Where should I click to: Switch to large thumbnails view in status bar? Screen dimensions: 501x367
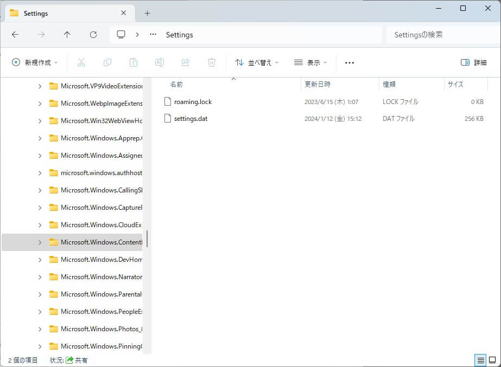[492, 360]
